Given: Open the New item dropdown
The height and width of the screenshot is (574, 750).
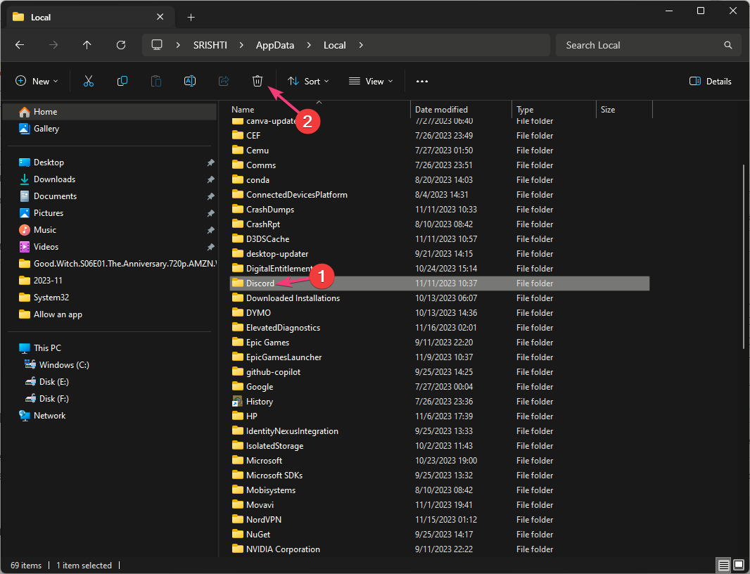Looking at the screenshot, I should point(37,81).
